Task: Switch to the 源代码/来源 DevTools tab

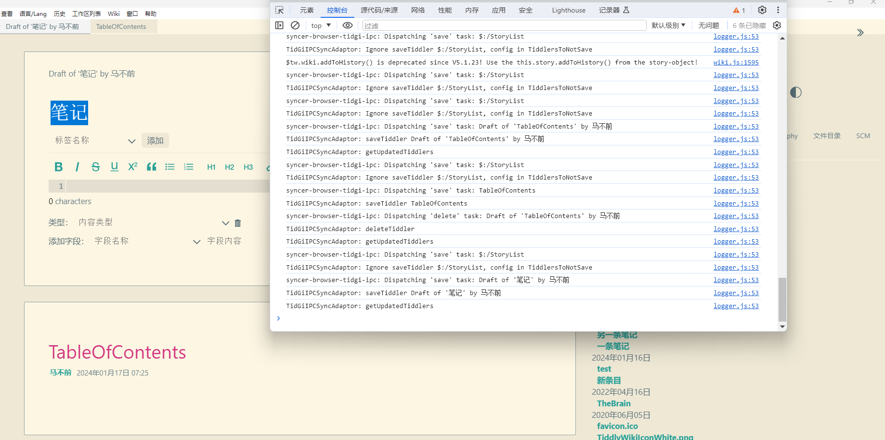Action: click(x=379, y=10)
